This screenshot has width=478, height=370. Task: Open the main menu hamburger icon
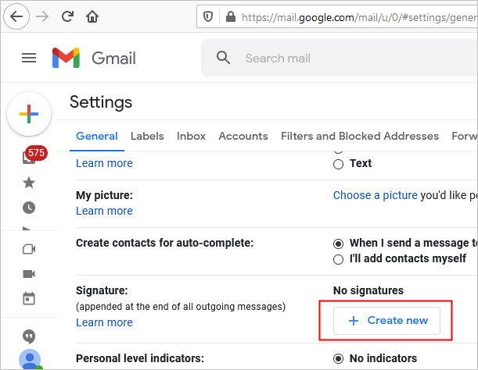(x=29, y=58)
